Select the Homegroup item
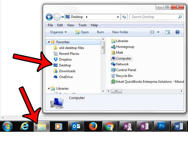The image size is (188, 155). [122, 47]
